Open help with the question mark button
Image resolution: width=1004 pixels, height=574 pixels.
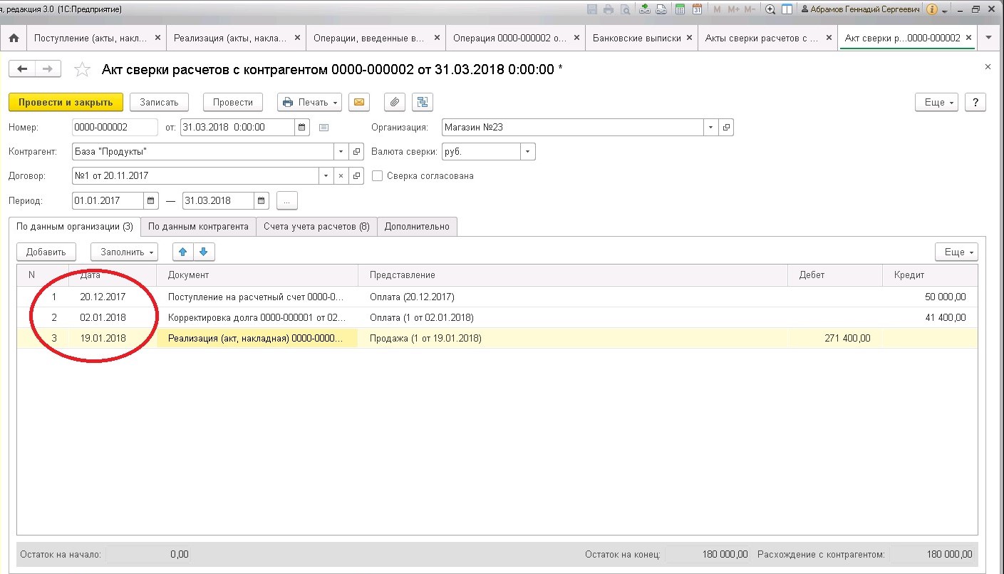(975, 102)
